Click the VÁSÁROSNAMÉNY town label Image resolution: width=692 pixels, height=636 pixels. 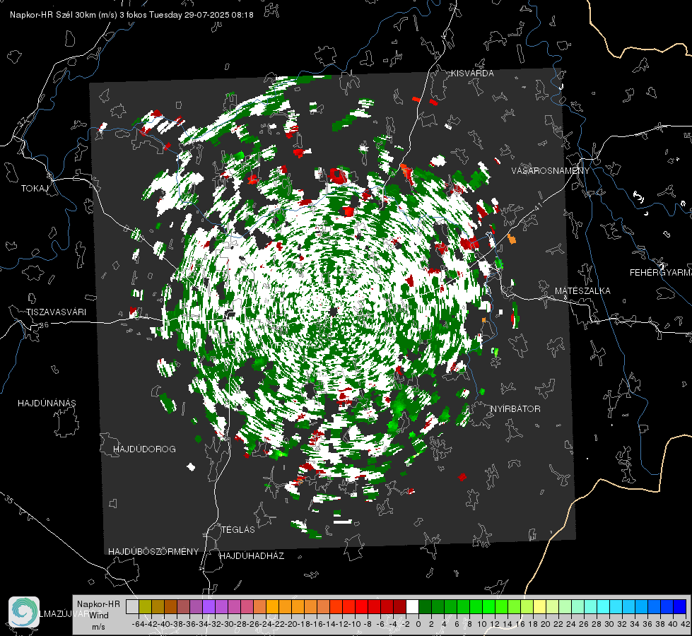pyautogui.click(x=551, y=171)
